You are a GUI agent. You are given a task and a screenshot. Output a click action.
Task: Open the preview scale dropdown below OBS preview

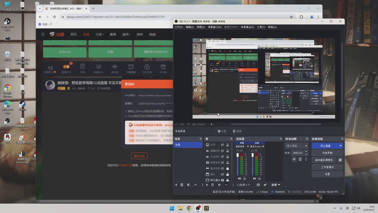(211, 124)
